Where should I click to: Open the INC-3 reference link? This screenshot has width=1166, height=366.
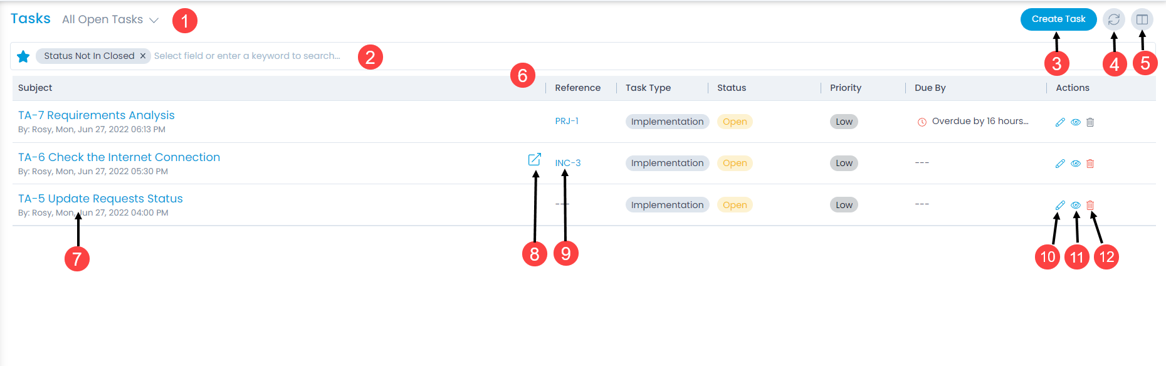(568, 163)
